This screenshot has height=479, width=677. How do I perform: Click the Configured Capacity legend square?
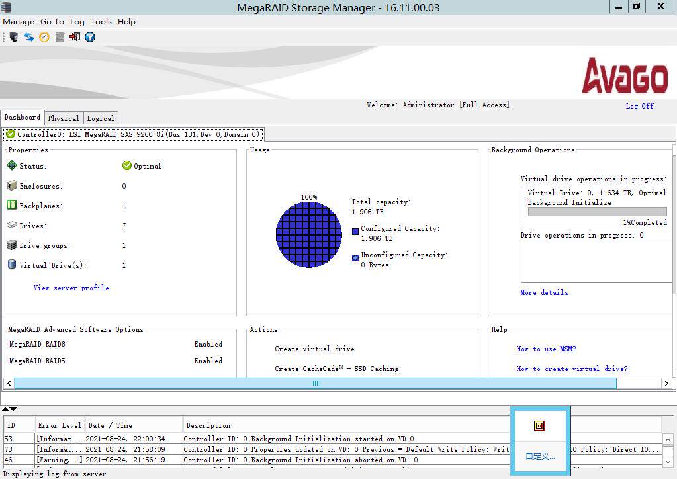pos(355,232)
